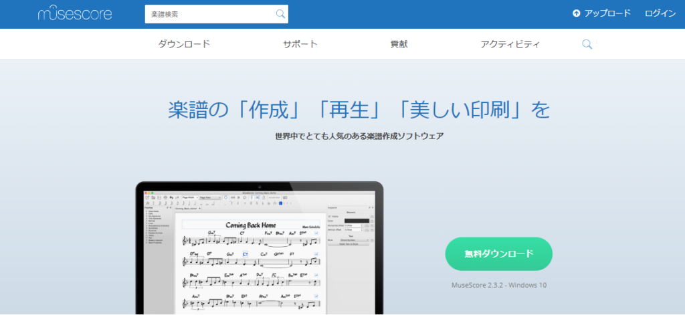Toggle the Visible checkbox in the Inspector panel
The height and width of the screenshot is (315, 685).
coord(329,216)
